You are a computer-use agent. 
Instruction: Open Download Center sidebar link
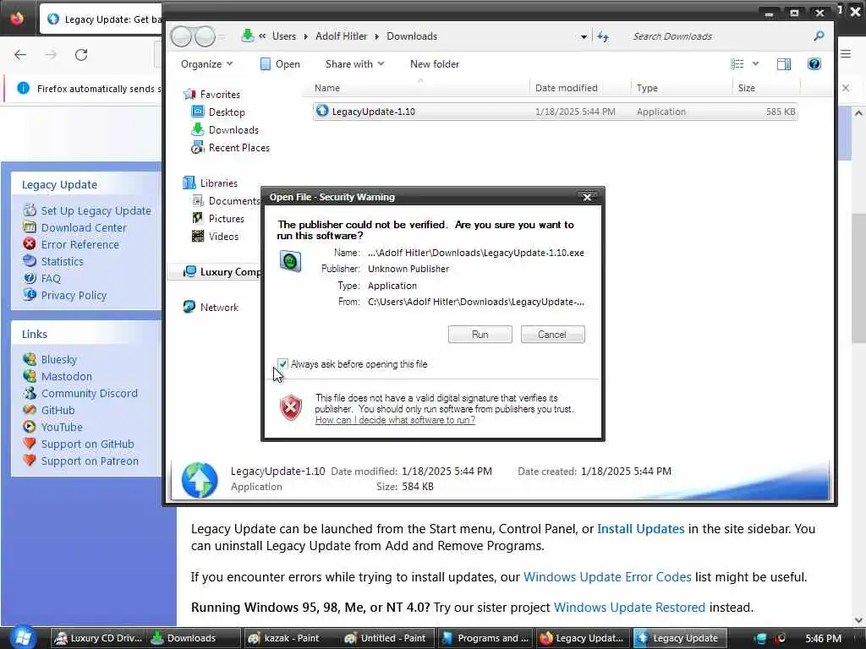(x=84, y=228)
